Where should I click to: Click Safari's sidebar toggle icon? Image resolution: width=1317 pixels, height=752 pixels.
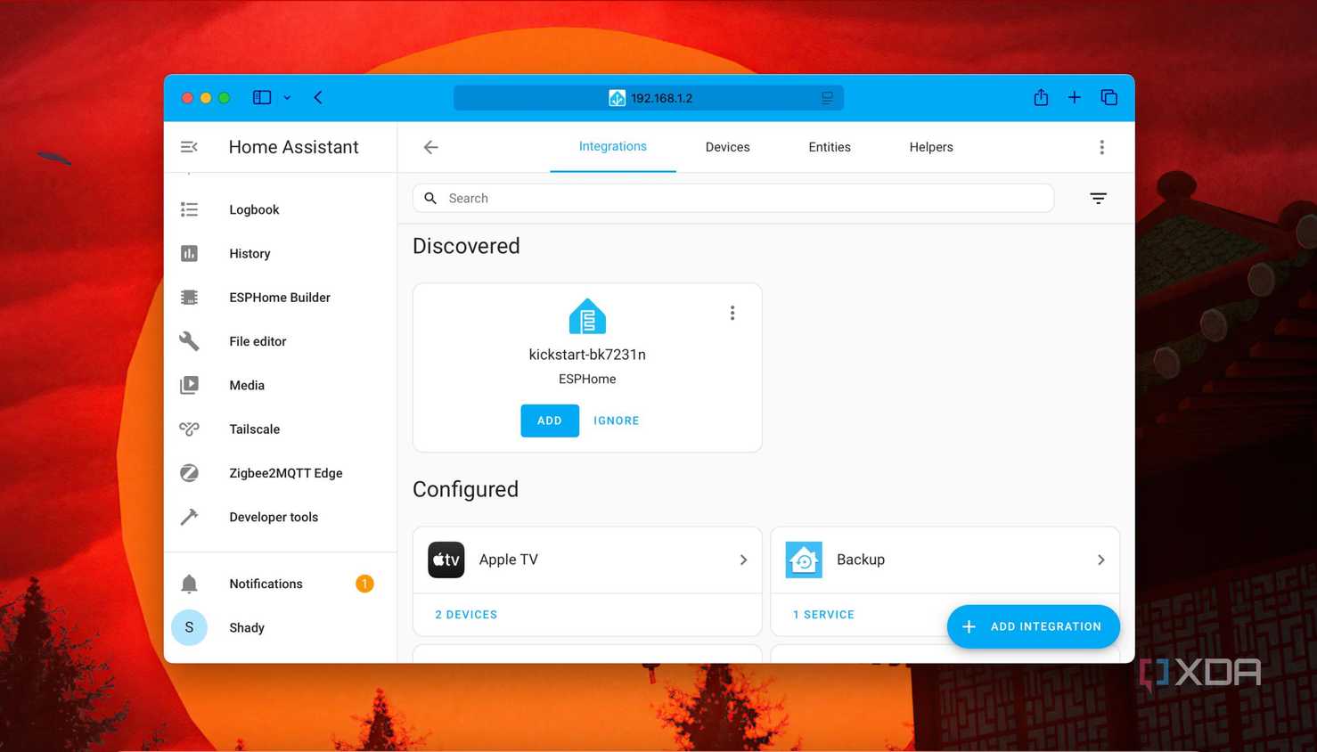262,97
